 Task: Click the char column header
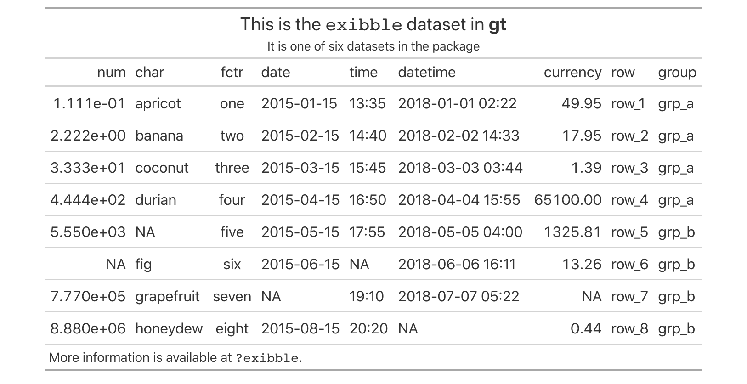tap(149, 72)
